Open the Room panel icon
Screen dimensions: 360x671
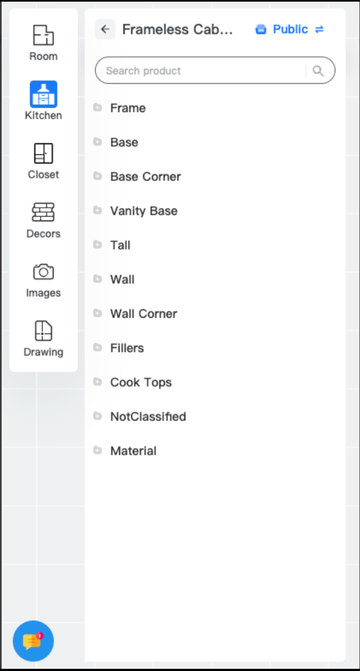coord(43,36)
